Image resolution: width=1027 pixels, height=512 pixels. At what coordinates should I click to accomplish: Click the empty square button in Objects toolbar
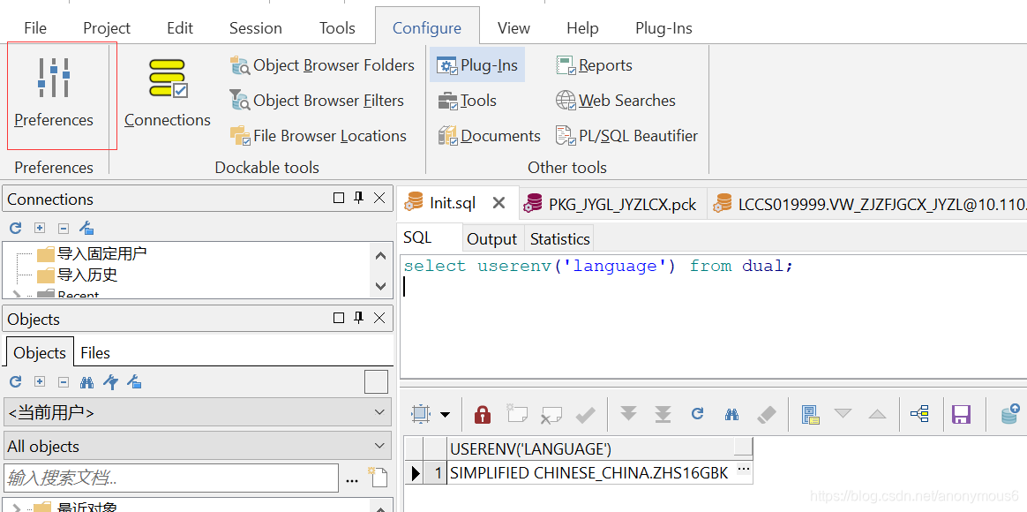(376, 381)
